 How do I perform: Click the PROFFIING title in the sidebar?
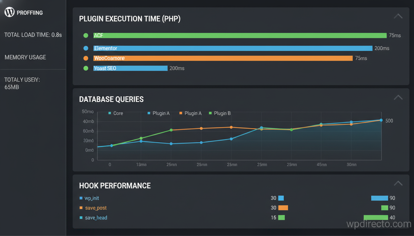[30, 13]
